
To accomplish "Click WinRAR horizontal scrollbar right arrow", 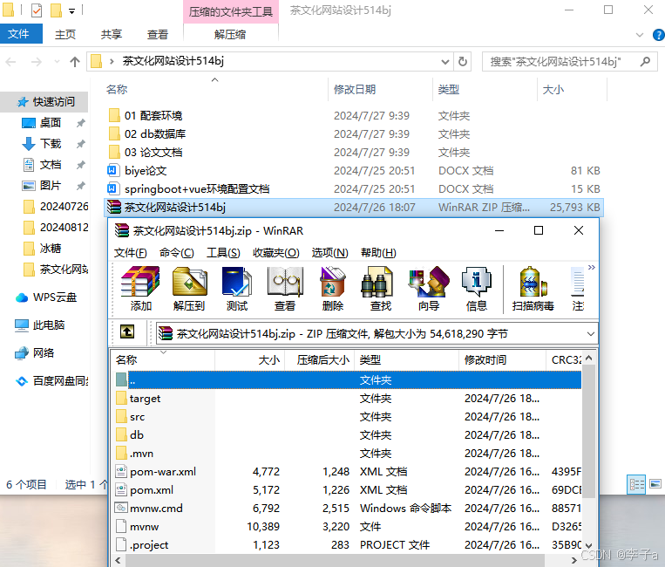I will 574,560.
